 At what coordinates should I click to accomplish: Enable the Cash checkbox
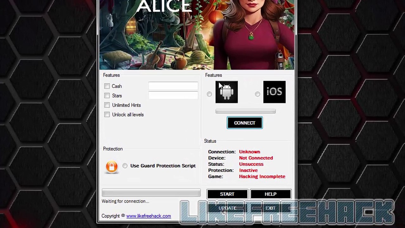pyautogui.click(x=107, y=86)
